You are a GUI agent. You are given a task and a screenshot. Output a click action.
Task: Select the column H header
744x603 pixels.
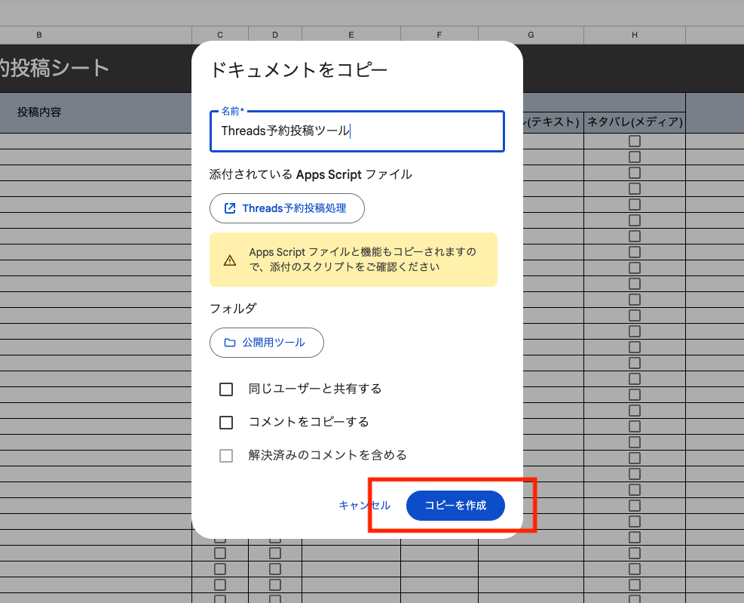pyautogui.click(x=635, y=35)
